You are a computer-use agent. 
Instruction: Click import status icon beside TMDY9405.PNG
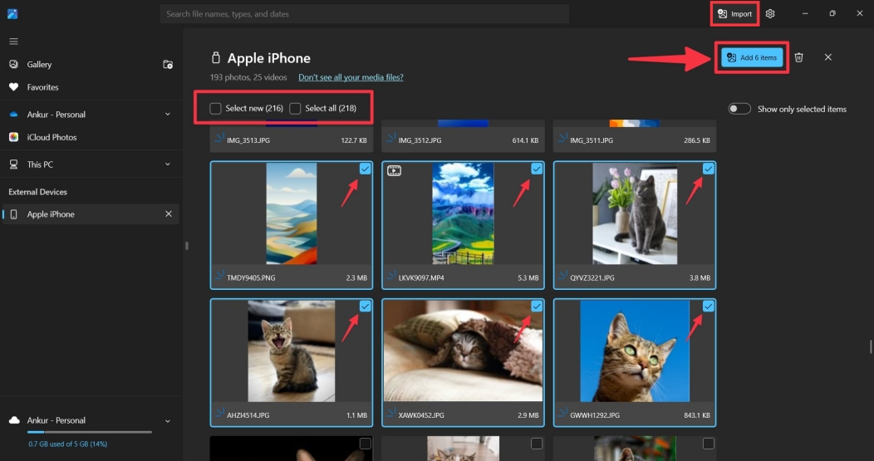coord(219,276)
